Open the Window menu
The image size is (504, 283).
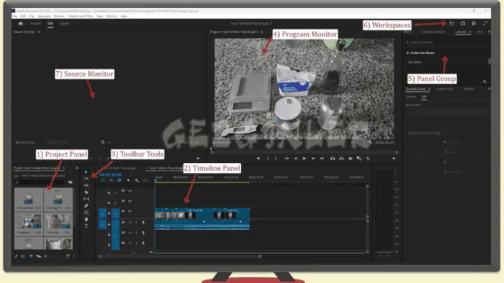(111, 16)
